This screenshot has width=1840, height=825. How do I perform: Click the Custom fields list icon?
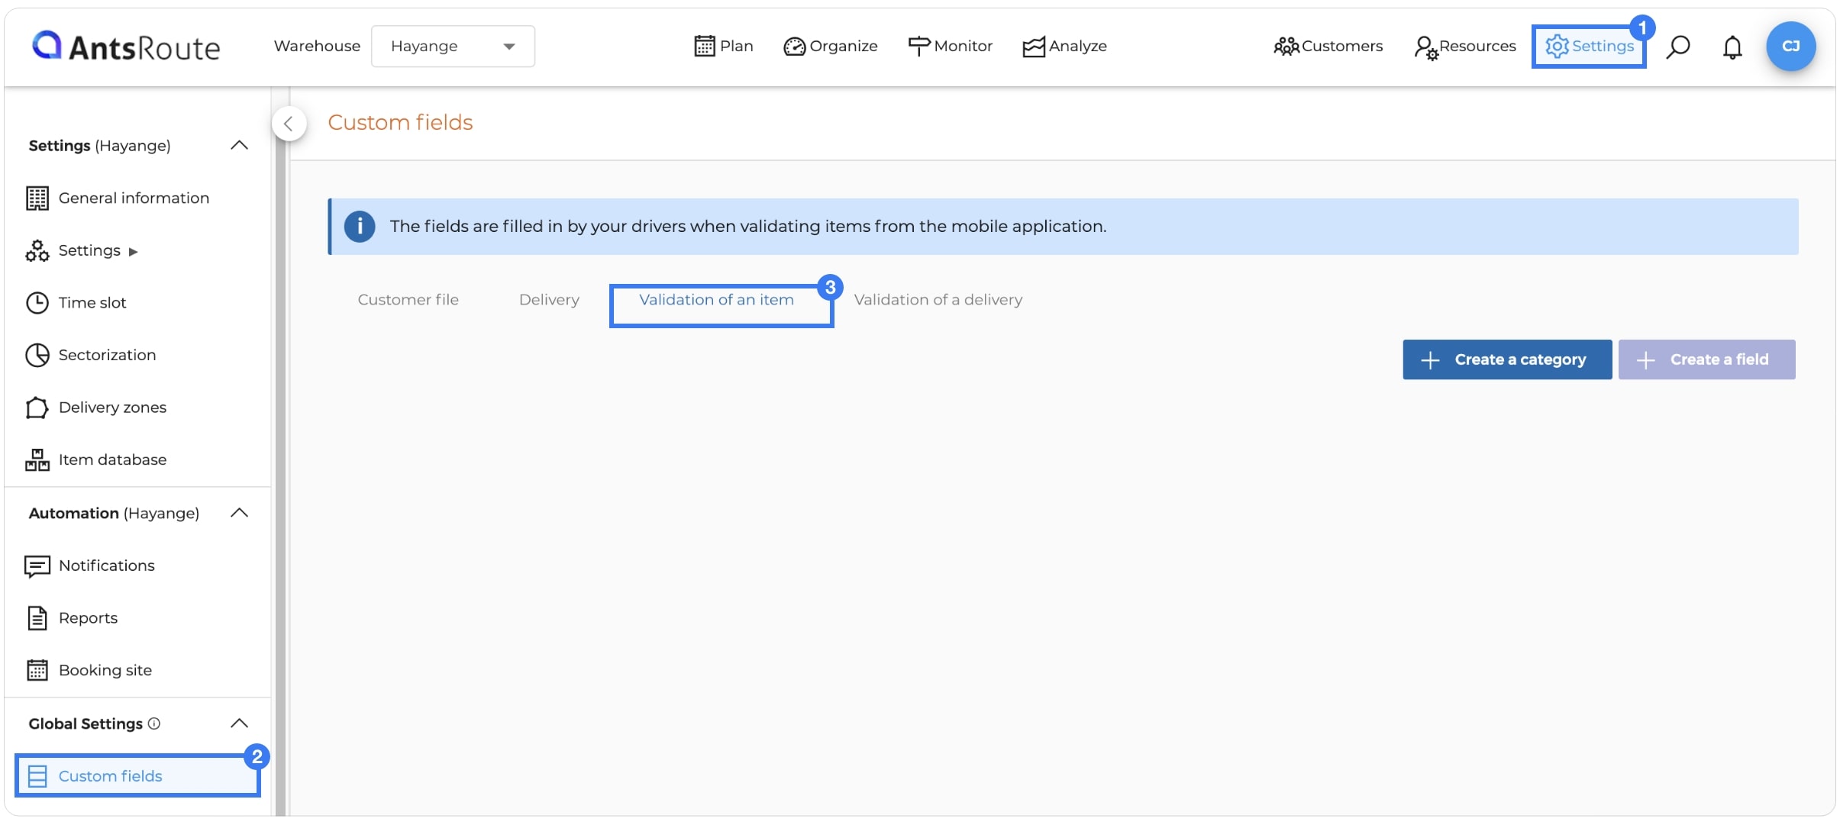37,776
